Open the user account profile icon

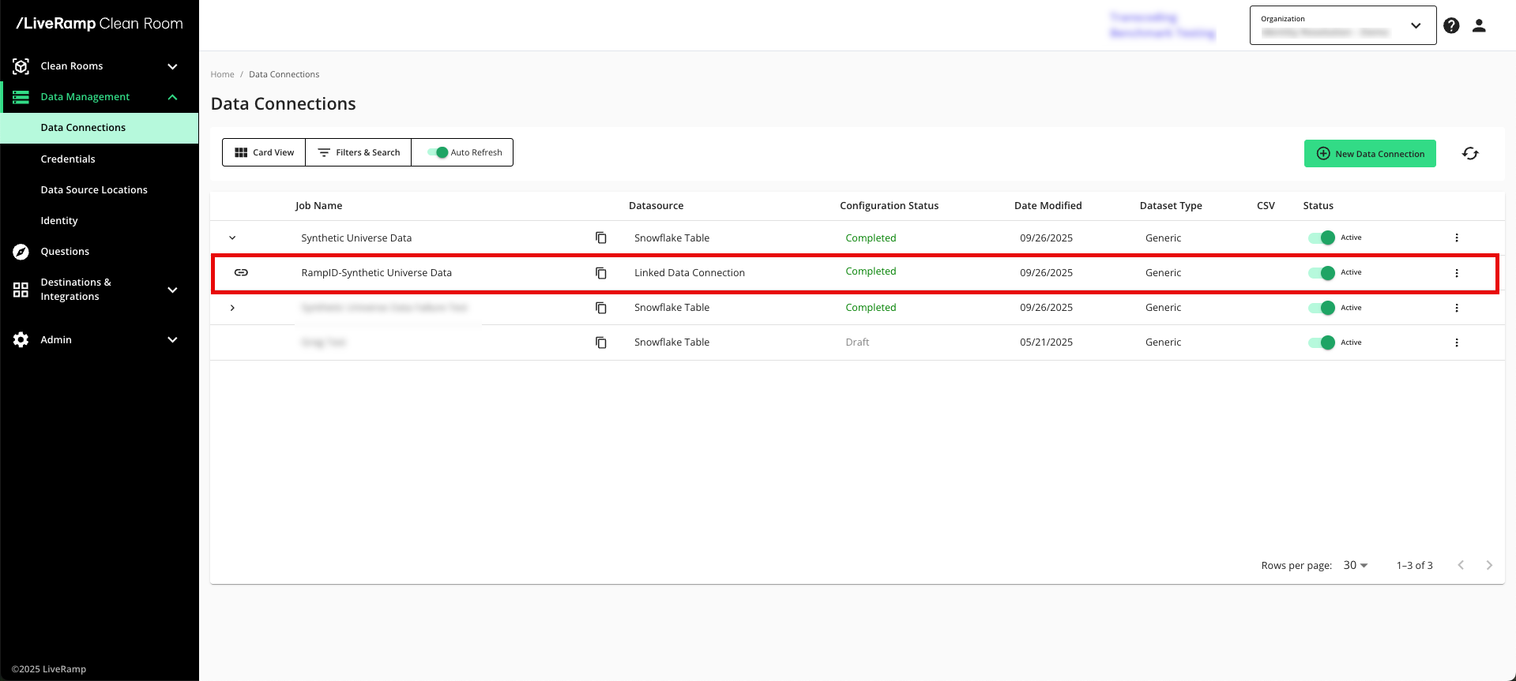point(1479,25)
